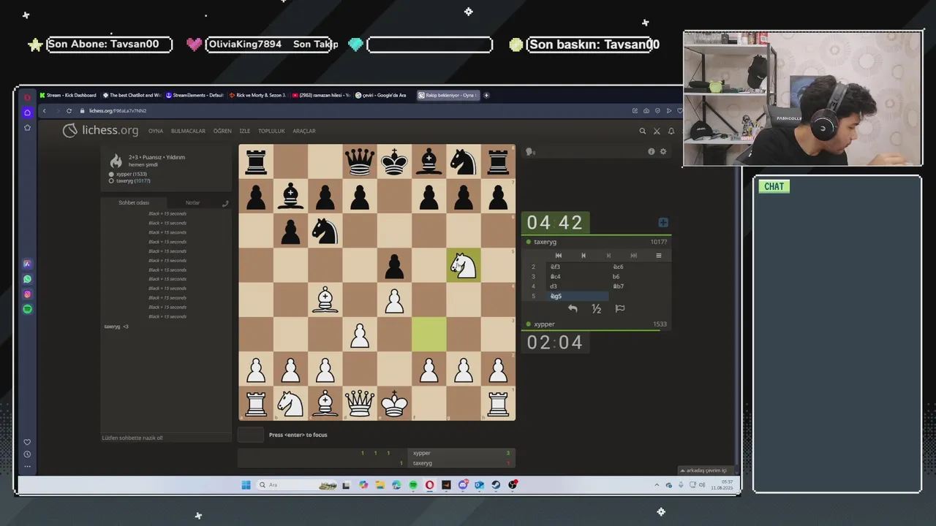The width and height of the screenshot is (936, 526).
Task: Step forward one move
Action: tap(608, 255)
